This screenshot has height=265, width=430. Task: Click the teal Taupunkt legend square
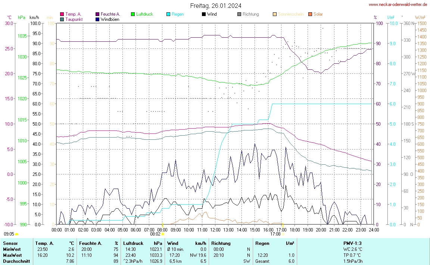pos(62,19)
